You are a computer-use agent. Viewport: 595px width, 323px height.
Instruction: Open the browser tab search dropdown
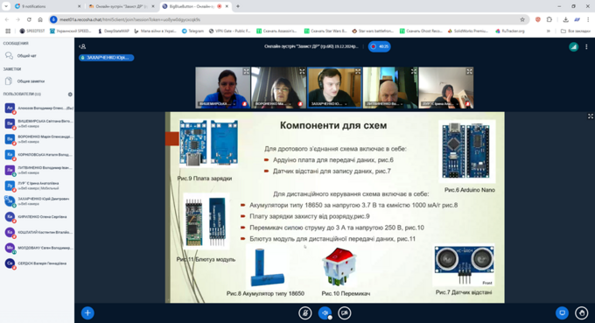(6, 6)
